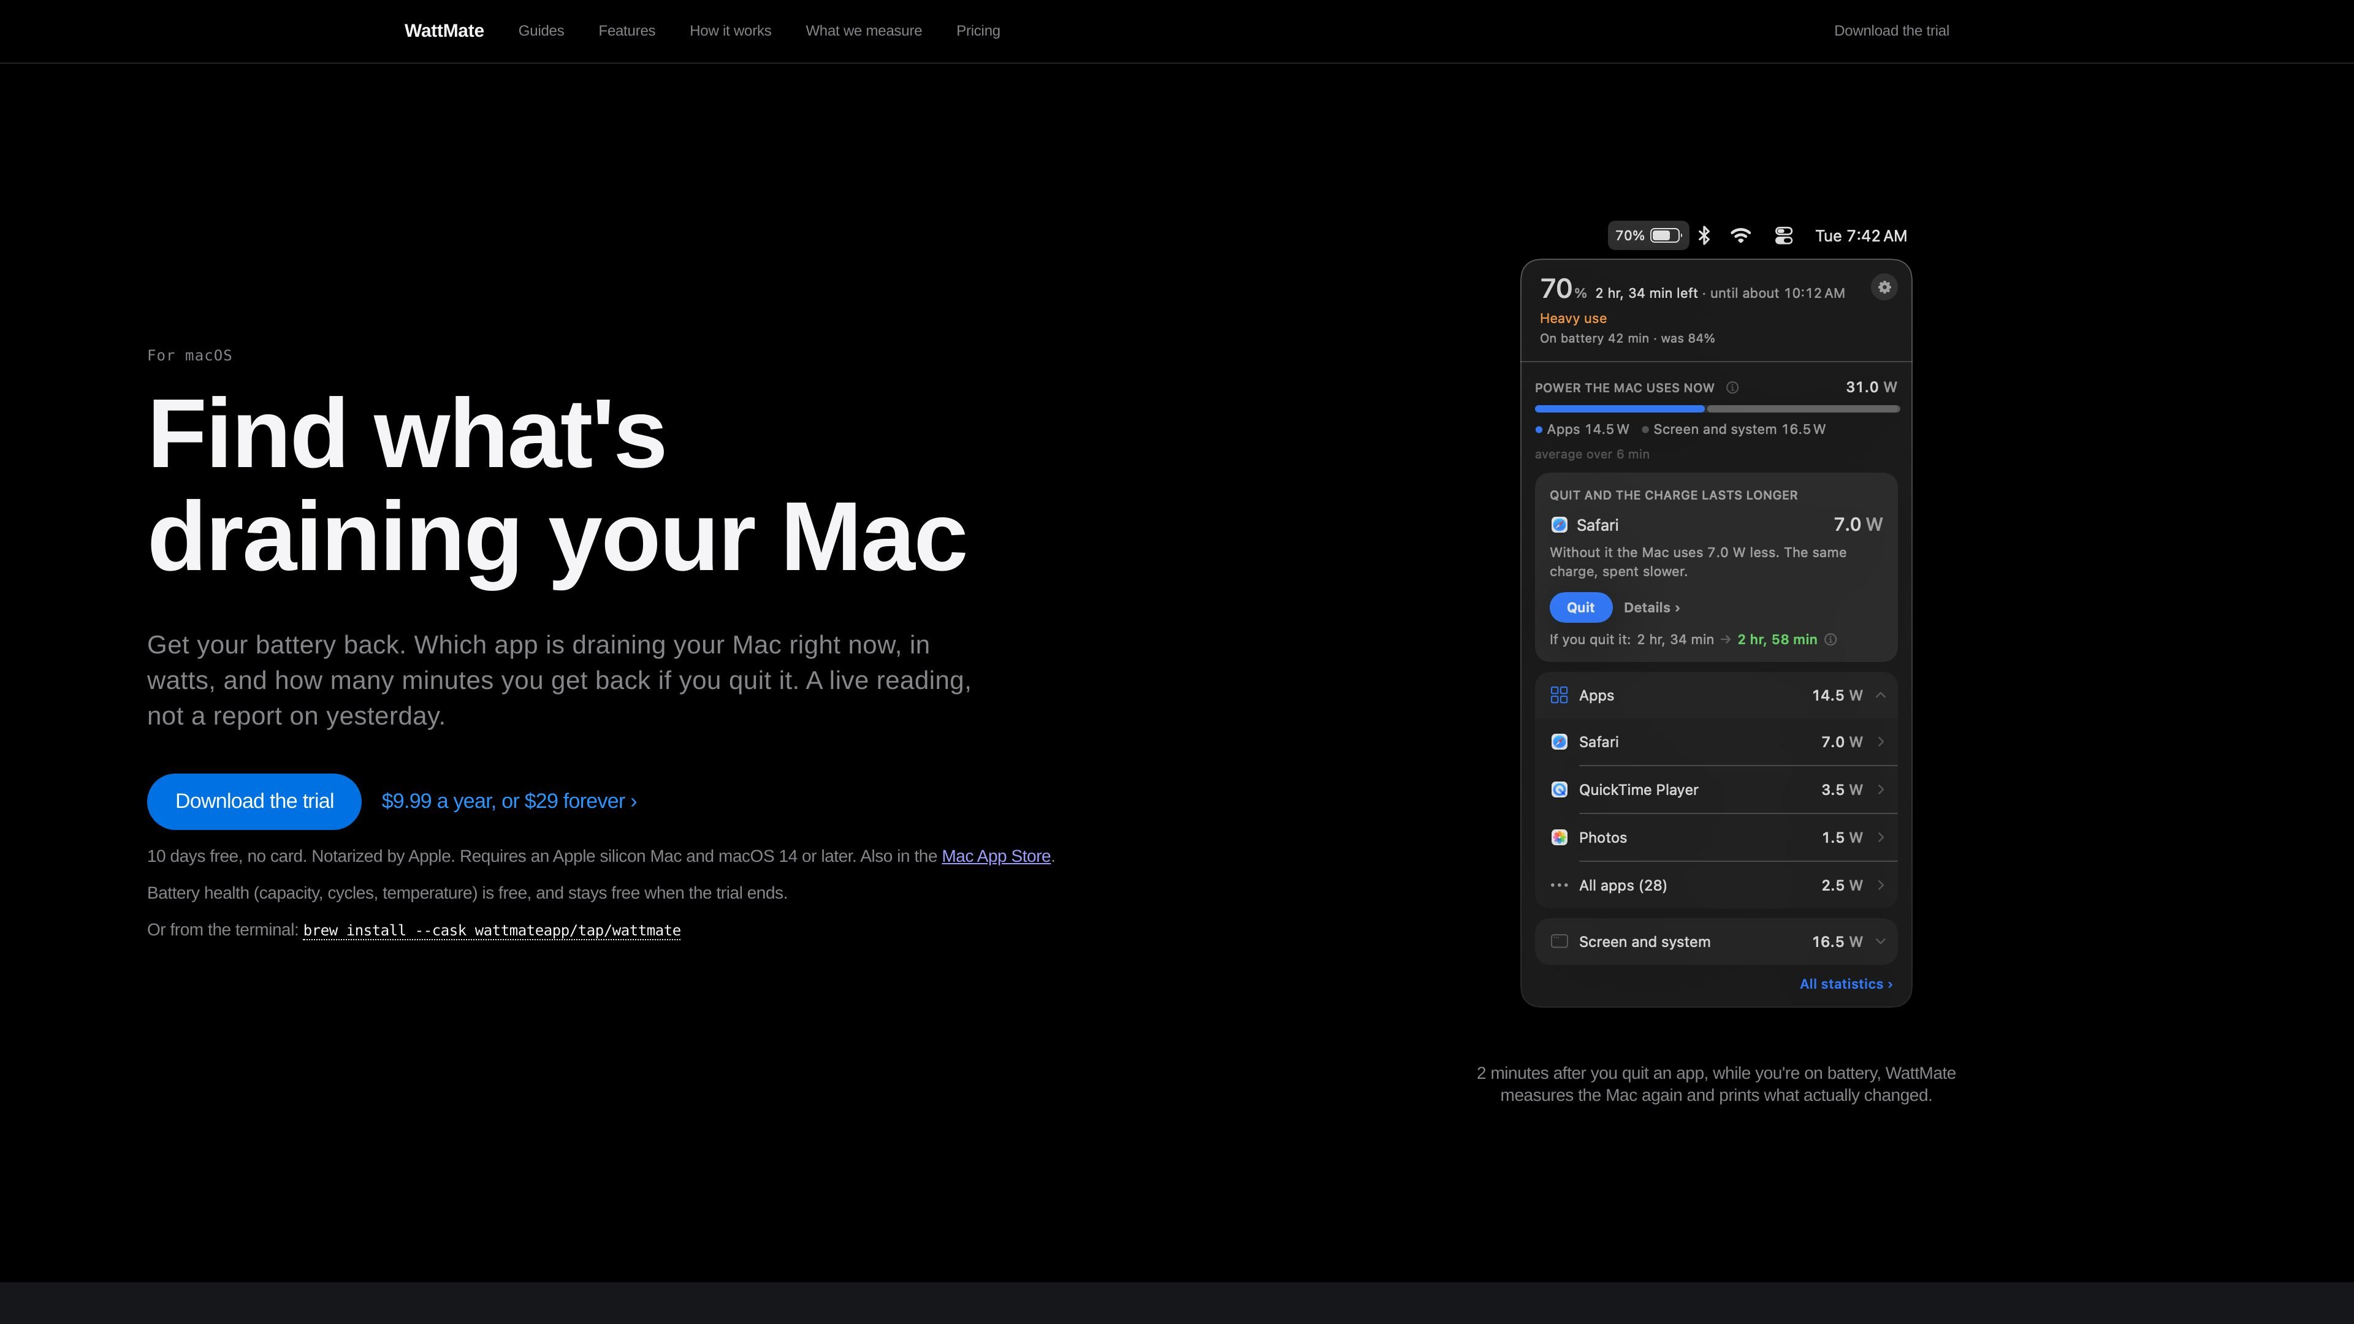Open What we measure nav item
Screen dimensions: 2354x1324
click(x=864, y=31)
